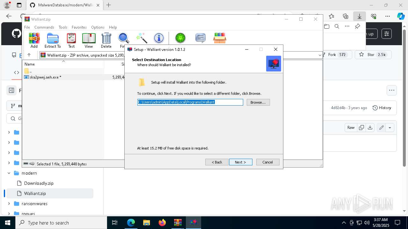The height and width of the screenshot is (229, 408).
Task: Download raw file icon on GitHub
Action: pos(370,128)
